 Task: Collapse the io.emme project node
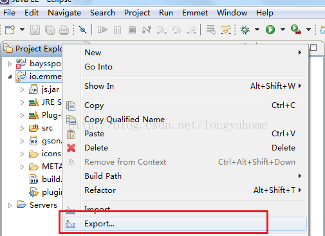[10, 77]
